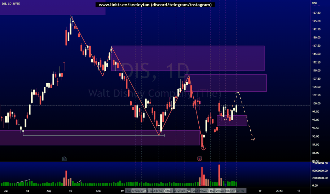Click the 50000000.00 volume axis label
The image size is (330, 194).
point(320,171)
